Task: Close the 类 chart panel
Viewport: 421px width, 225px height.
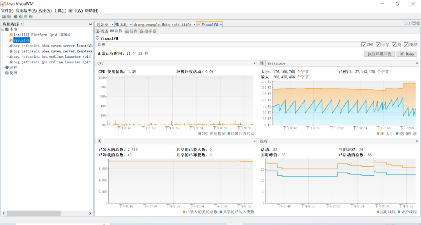Action: pyautogui.click(x=255, y=141)
